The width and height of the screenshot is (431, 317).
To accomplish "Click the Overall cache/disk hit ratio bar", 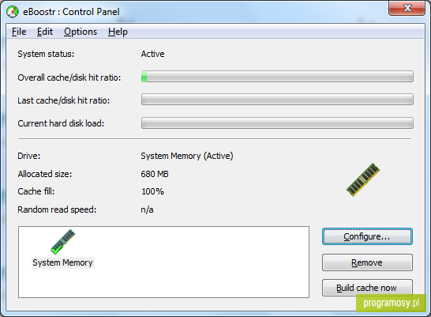I will 277,76.
